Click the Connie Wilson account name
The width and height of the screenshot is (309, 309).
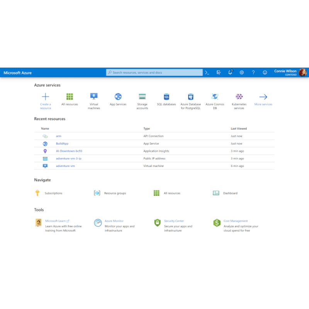coord(285,71)
